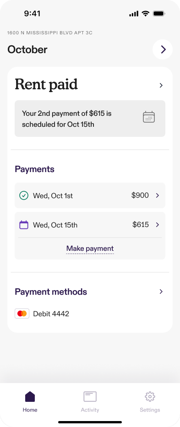Open the Activity card icon

click(90, 396)
